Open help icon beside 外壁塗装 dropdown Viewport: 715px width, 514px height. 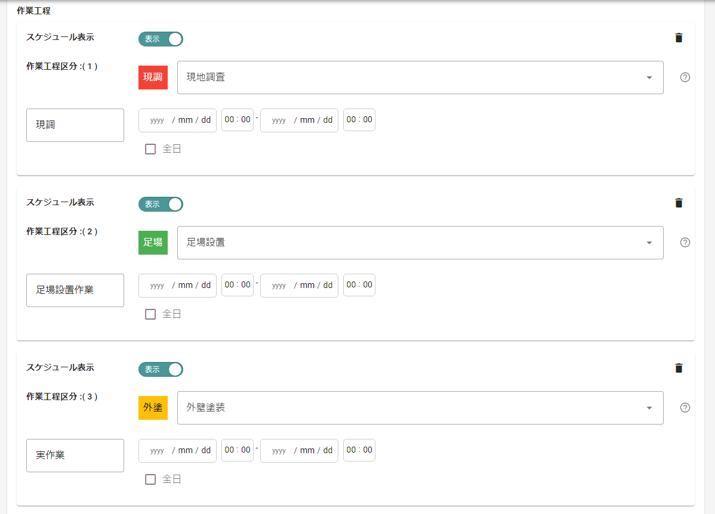(685, 408)
